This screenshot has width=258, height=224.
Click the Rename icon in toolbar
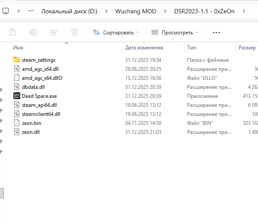coord(33,32)
